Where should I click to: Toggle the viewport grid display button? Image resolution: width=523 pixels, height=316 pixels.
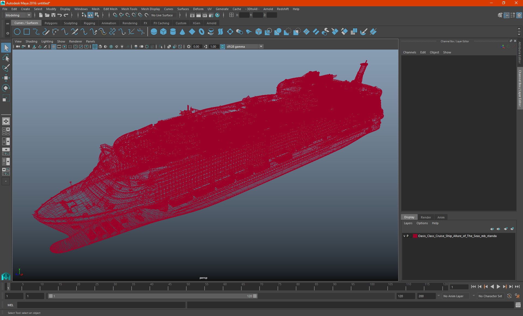pos(54,47)
